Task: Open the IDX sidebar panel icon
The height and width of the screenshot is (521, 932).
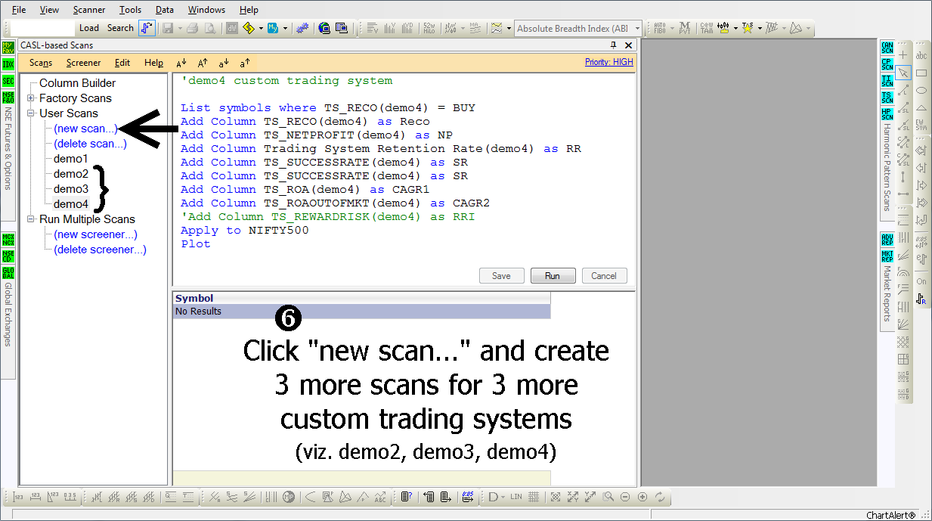Action: 8,64
